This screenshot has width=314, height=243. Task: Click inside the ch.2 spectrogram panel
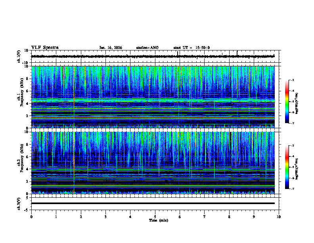[x=153, y=163]
